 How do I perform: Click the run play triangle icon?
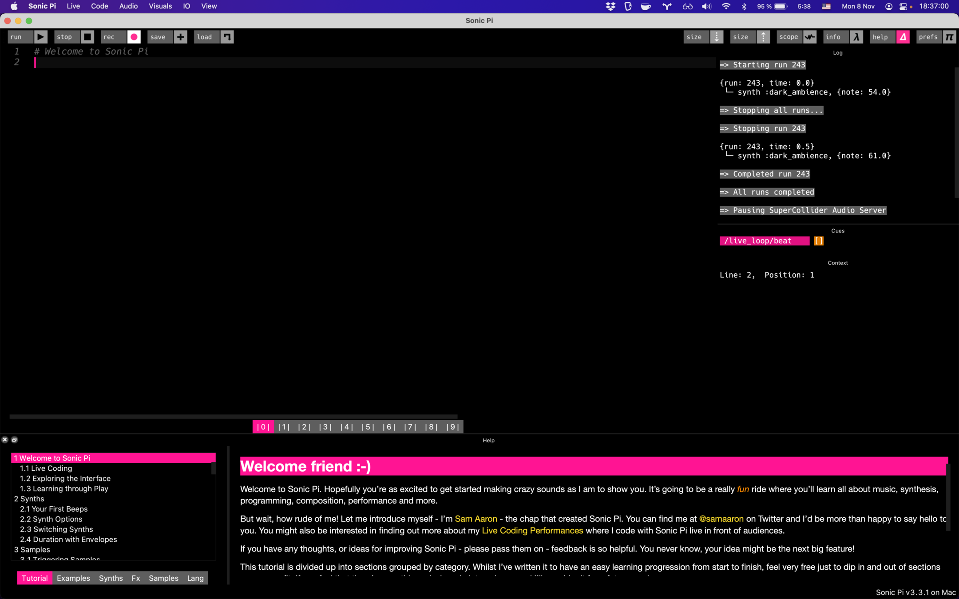[x=40, y=37]
